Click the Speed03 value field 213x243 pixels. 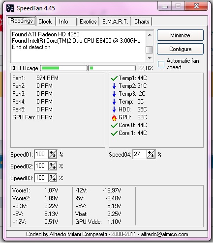pos(41,178)
